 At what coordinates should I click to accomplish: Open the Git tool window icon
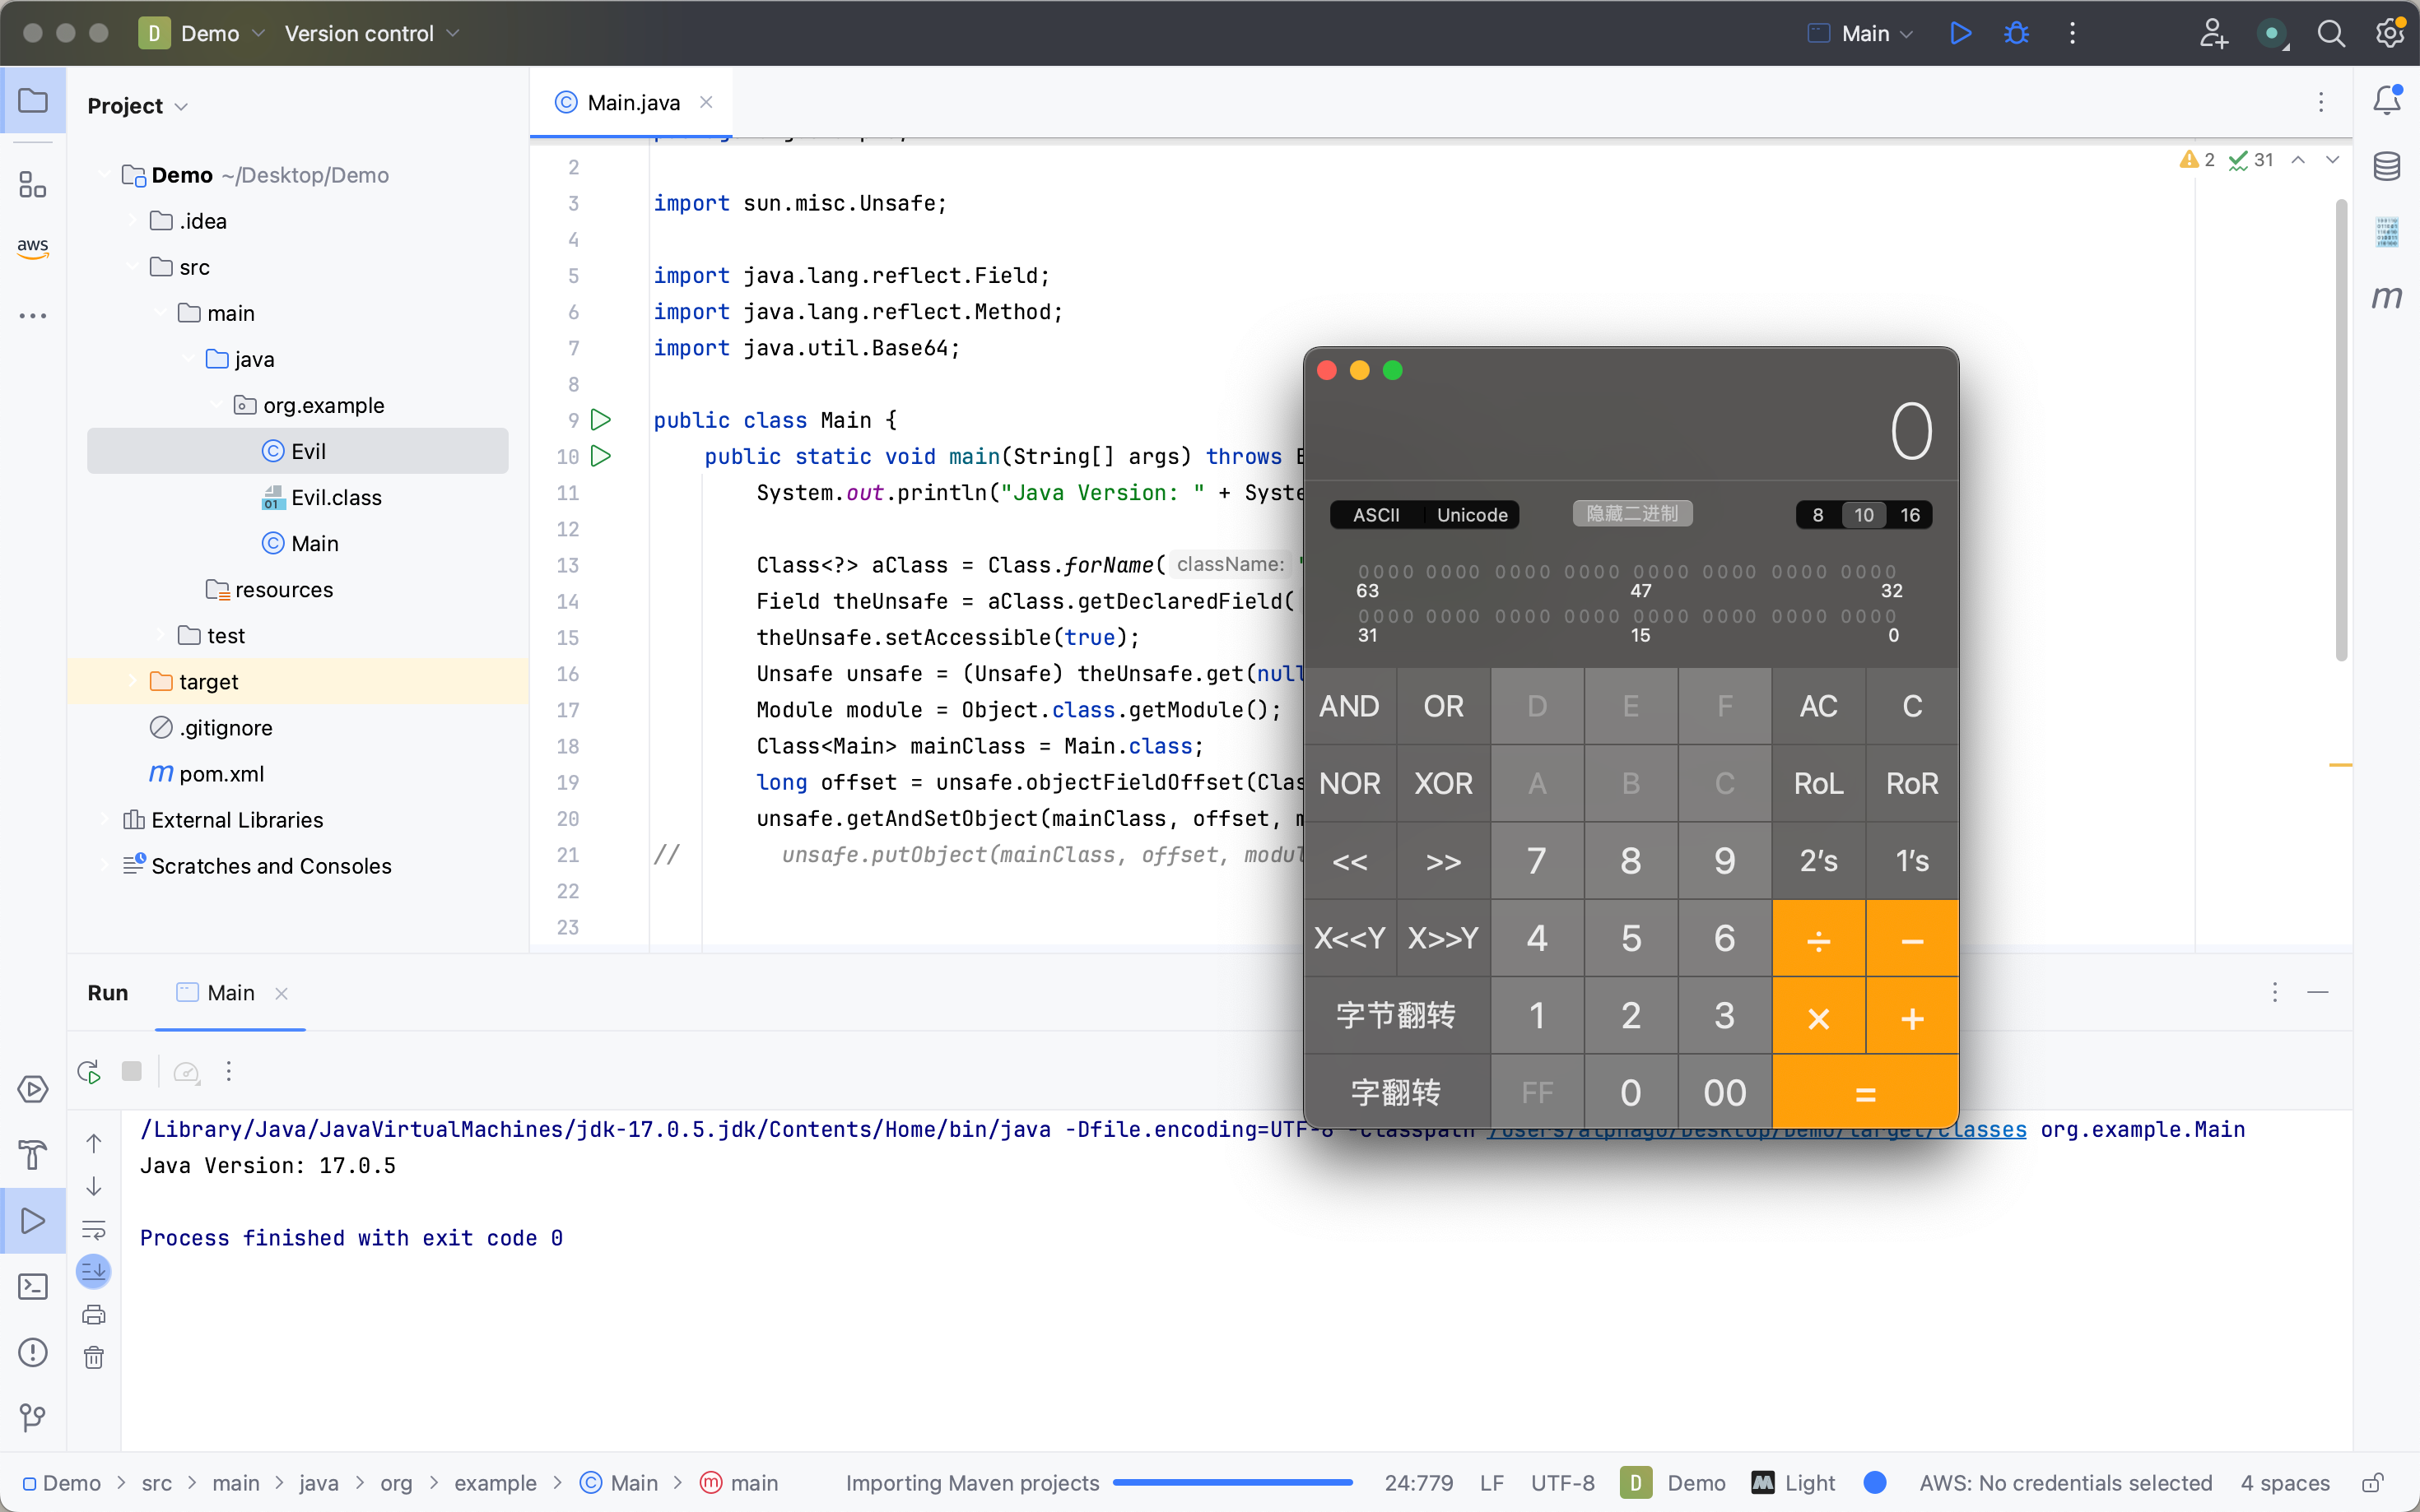pyautogui.click(x=33, y=1417)
